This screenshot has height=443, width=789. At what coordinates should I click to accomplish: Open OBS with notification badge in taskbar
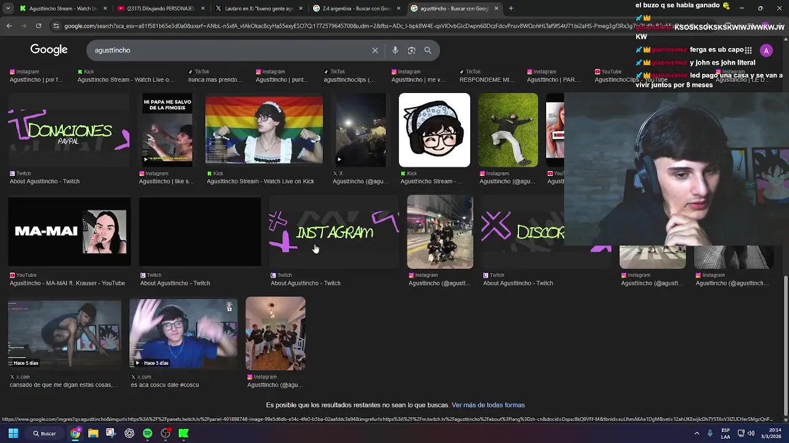(166, 433)
